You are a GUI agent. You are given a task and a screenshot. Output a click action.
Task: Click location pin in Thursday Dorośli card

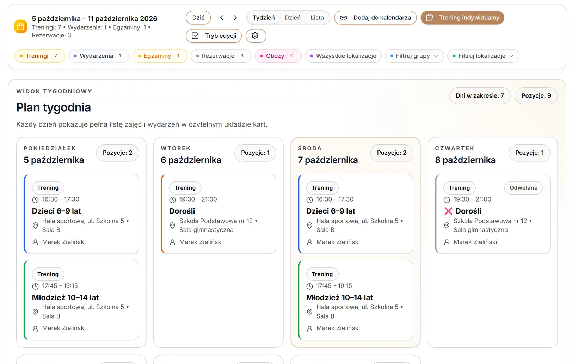coord(447,226)
